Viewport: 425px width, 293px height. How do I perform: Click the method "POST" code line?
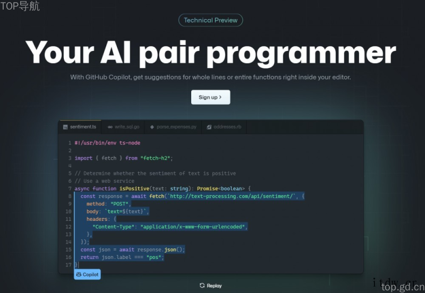coord(108,204)
